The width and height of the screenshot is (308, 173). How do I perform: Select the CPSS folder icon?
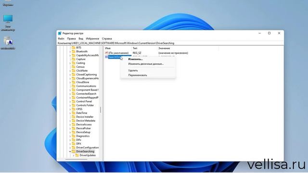[x=74, y=109]
